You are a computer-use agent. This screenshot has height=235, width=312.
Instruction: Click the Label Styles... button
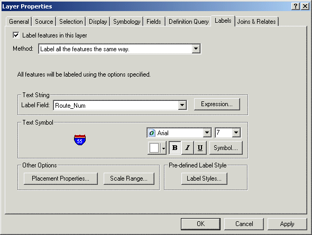tap(204, 178)
